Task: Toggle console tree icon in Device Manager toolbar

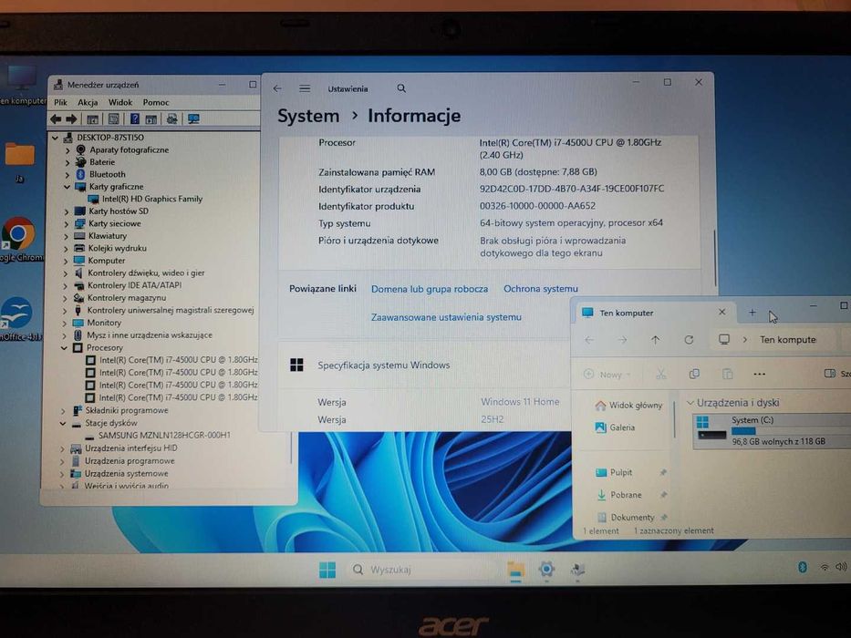Action: pyautogui.click(x=93, y=118)
